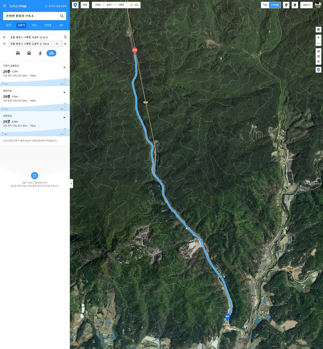Select the walking route mode icon
323x349 pixels.
(40, 53)
